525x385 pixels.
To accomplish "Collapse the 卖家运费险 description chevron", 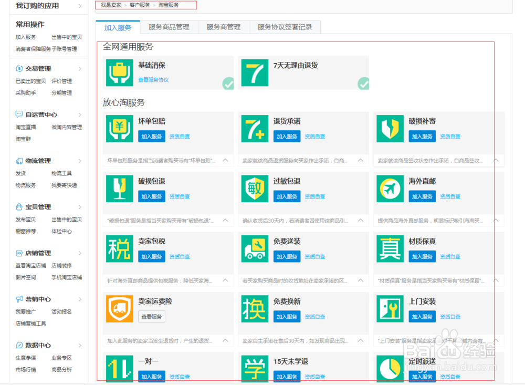I will [x=225, y=340].
